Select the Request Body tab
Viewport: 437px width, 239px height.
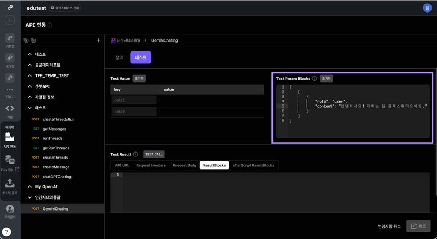pos(184,165)
